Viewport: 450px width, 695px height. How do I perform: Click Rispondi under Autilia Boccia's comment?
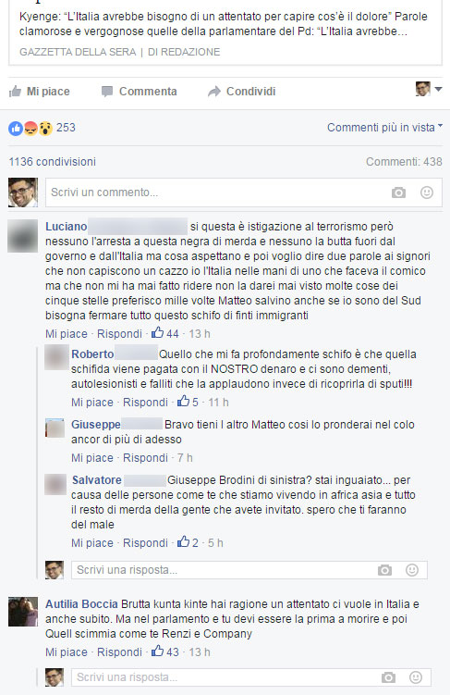tap(119, 652)
